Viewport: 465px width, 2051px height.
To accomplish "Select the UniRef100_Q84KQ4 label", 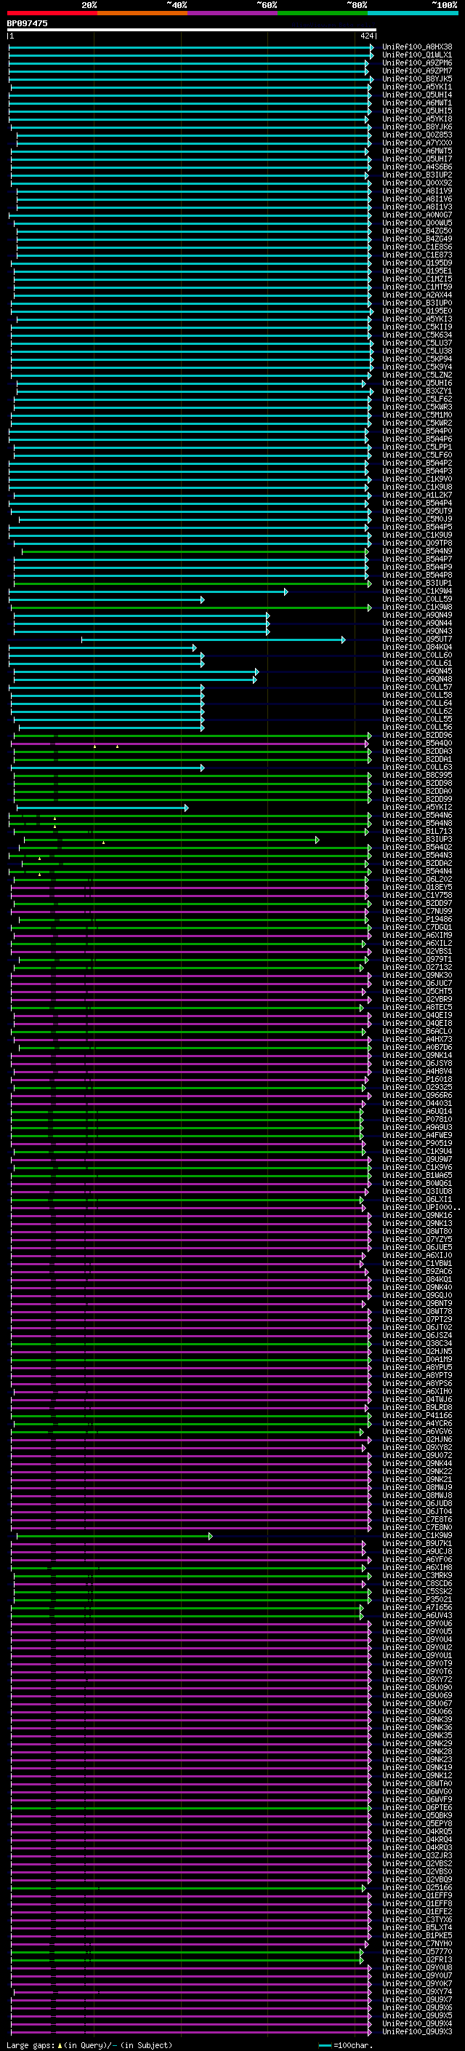I will (x=417, y=648).
